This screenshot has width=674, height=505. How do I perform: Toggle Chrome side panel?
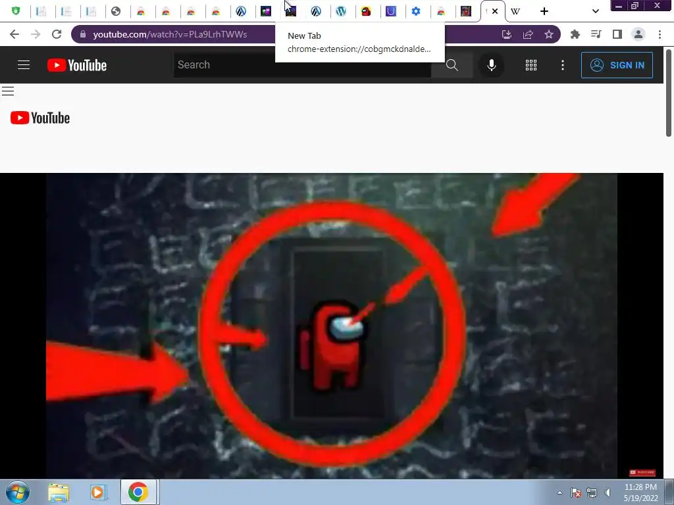pos(617,34)
